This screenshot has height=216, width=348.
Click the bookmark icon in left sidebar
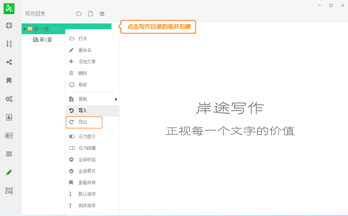pyautogui.click(x=9, y=80)
